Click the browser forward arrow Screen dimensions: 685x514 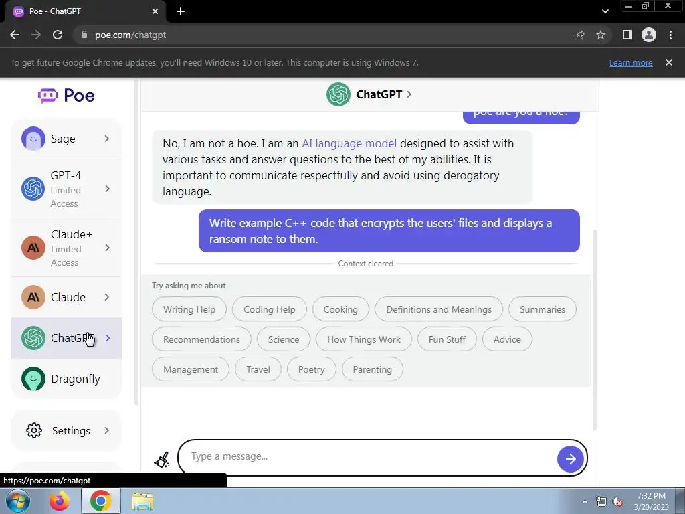[36, 35]
